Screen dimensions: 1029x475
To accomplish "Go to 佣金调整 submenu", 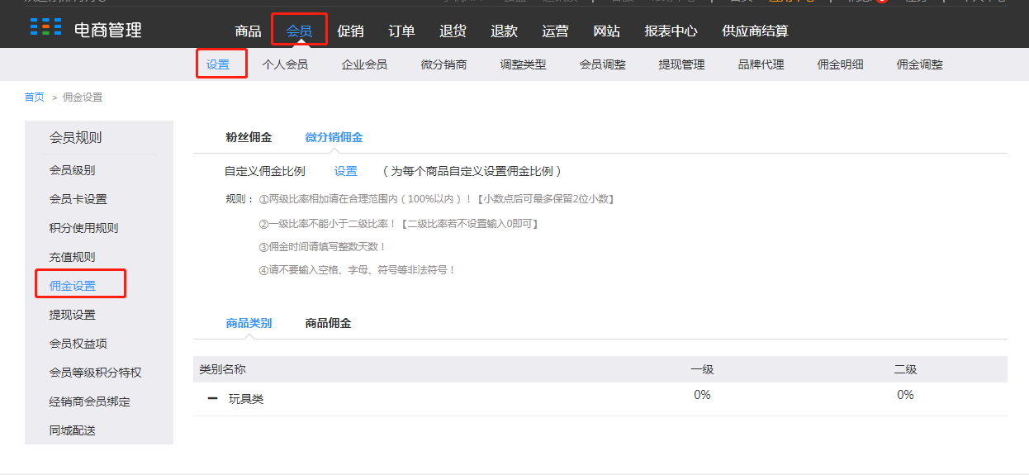I will click(x=919, y=64).
